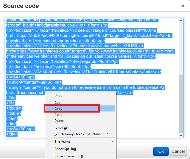The width and height of the screenshot is (190, 159).
Task: Click the TrainingBrochure2015.pdf href text
Action: point(89,36)
